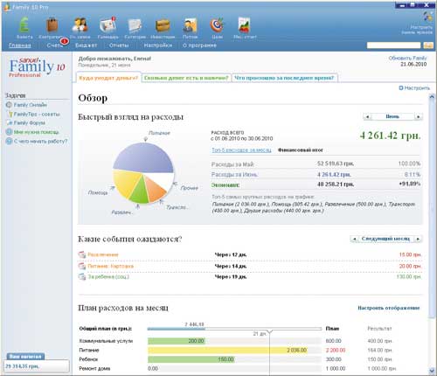
Task: Open the family members people icon
Action: pos(80,24)
